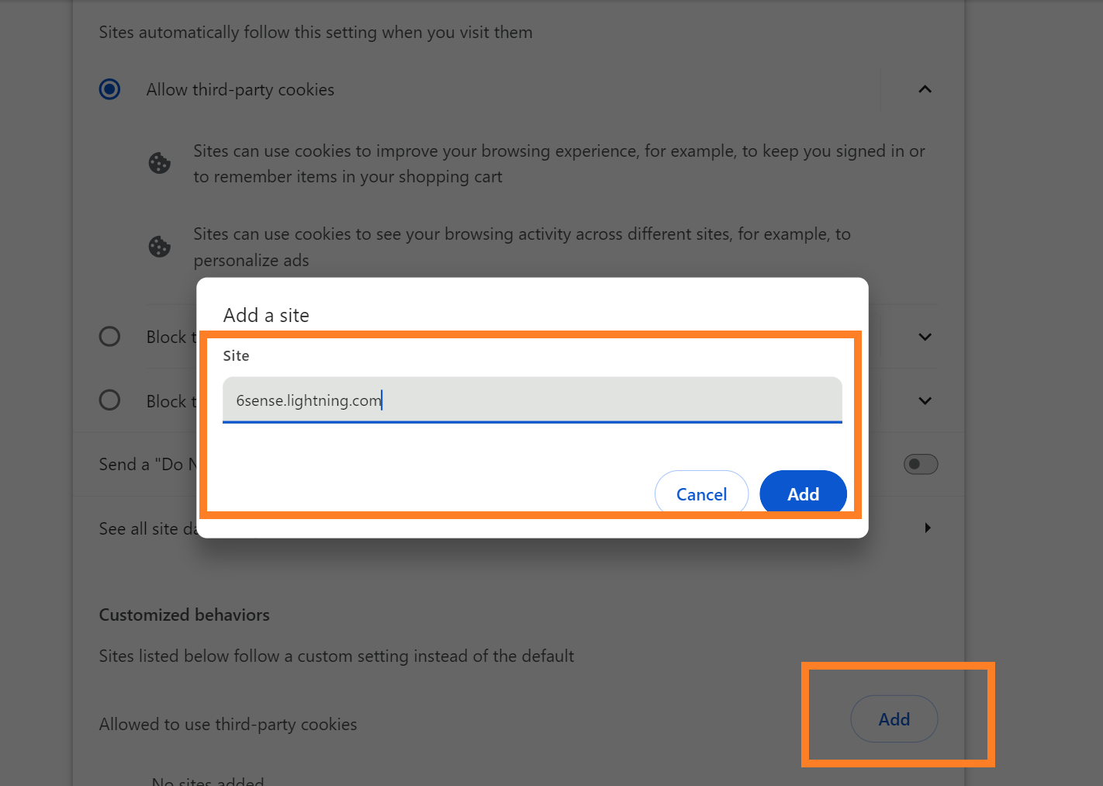
Task: Click the Add a site dialog title
Action: click(x=266, y=315)
